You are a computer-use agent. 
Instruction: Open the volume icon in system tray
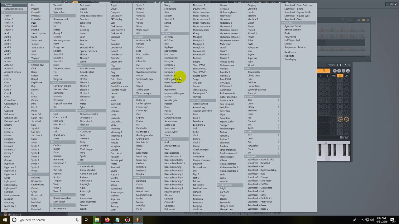[x=372, y=220]
